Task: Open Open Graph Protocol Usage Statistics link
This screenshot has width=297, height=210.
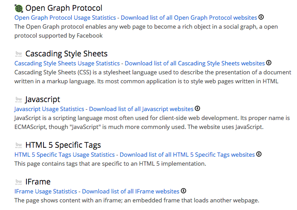Action: point(65,18)
